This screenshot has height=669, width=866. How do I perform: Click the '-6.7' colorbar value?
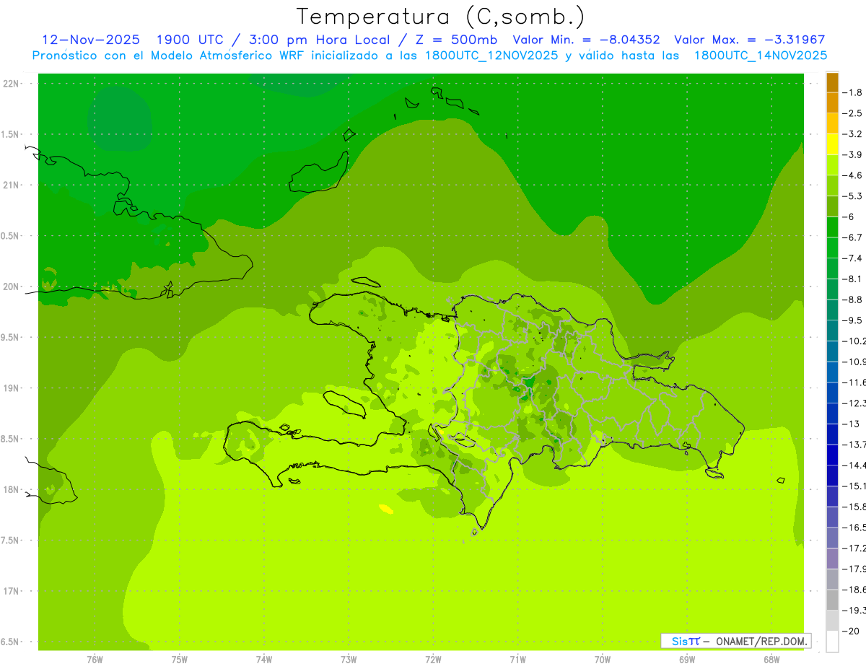click(x=854, y=237)
